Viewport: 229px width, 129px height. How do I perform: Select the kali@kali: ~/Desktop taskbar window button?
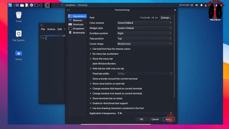click(74, 5)
